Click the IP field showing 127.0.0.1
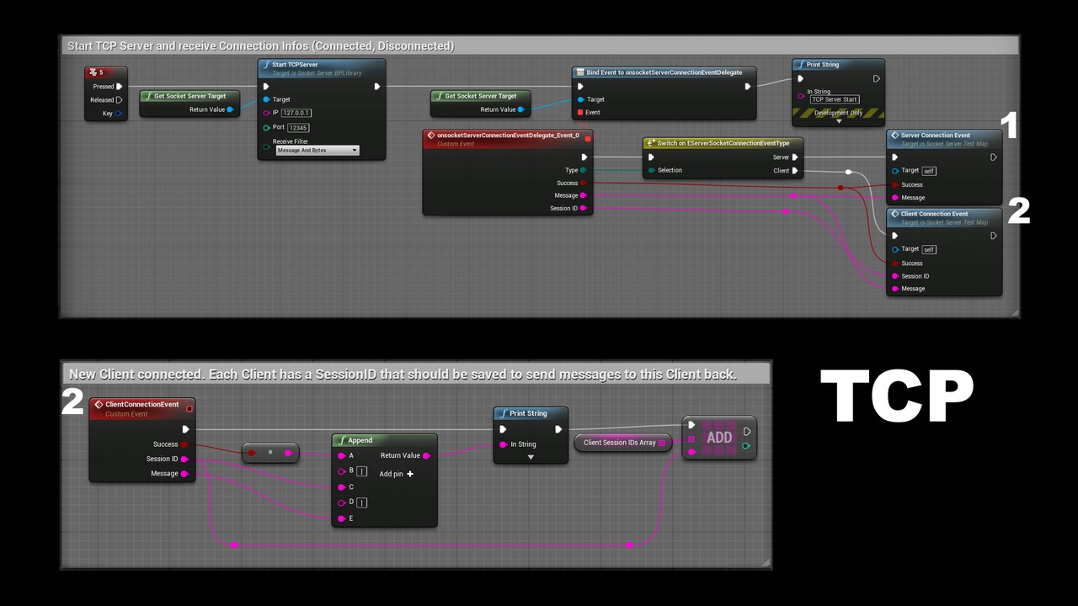The height and width of the screenshot is (606, 1078). coord(296,113)
